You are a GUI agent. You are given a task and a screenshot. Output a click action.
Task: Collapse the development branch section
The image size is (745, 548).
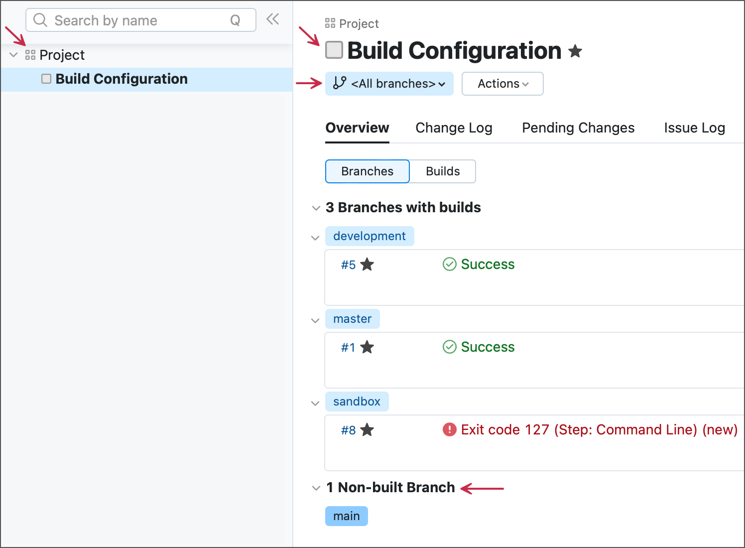click(x=315, y=238)
